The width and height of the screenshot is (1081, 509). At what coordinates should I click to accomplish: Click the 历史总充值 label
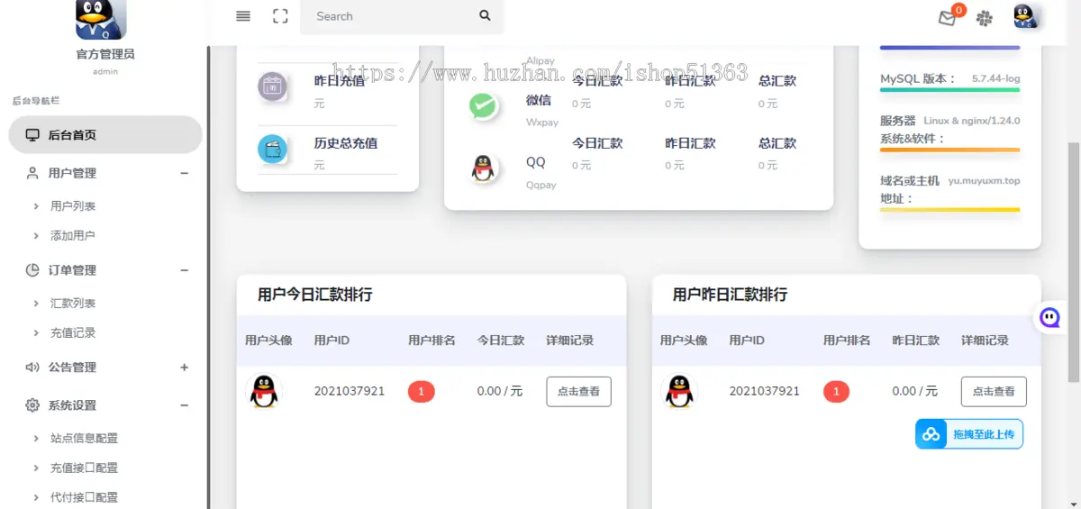[346, 143]
